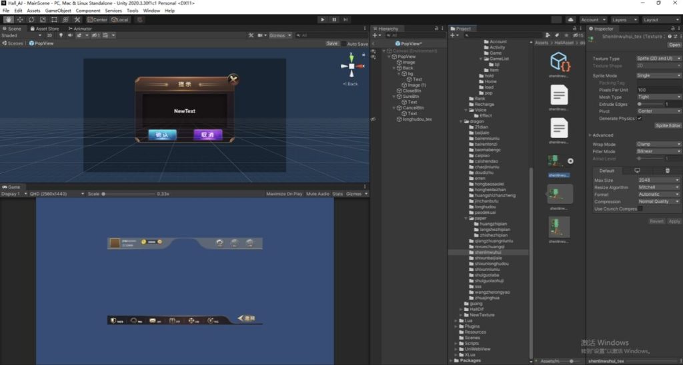Select longhudou_tex in the Hierarchy
This screenshot has width=683, height=365.
coord(418,119)
